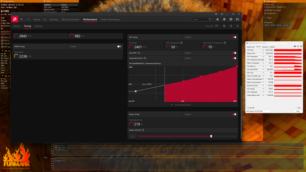
Task: Uncheck Render furry object in FurMark options
Action: (x=265, y=10)
